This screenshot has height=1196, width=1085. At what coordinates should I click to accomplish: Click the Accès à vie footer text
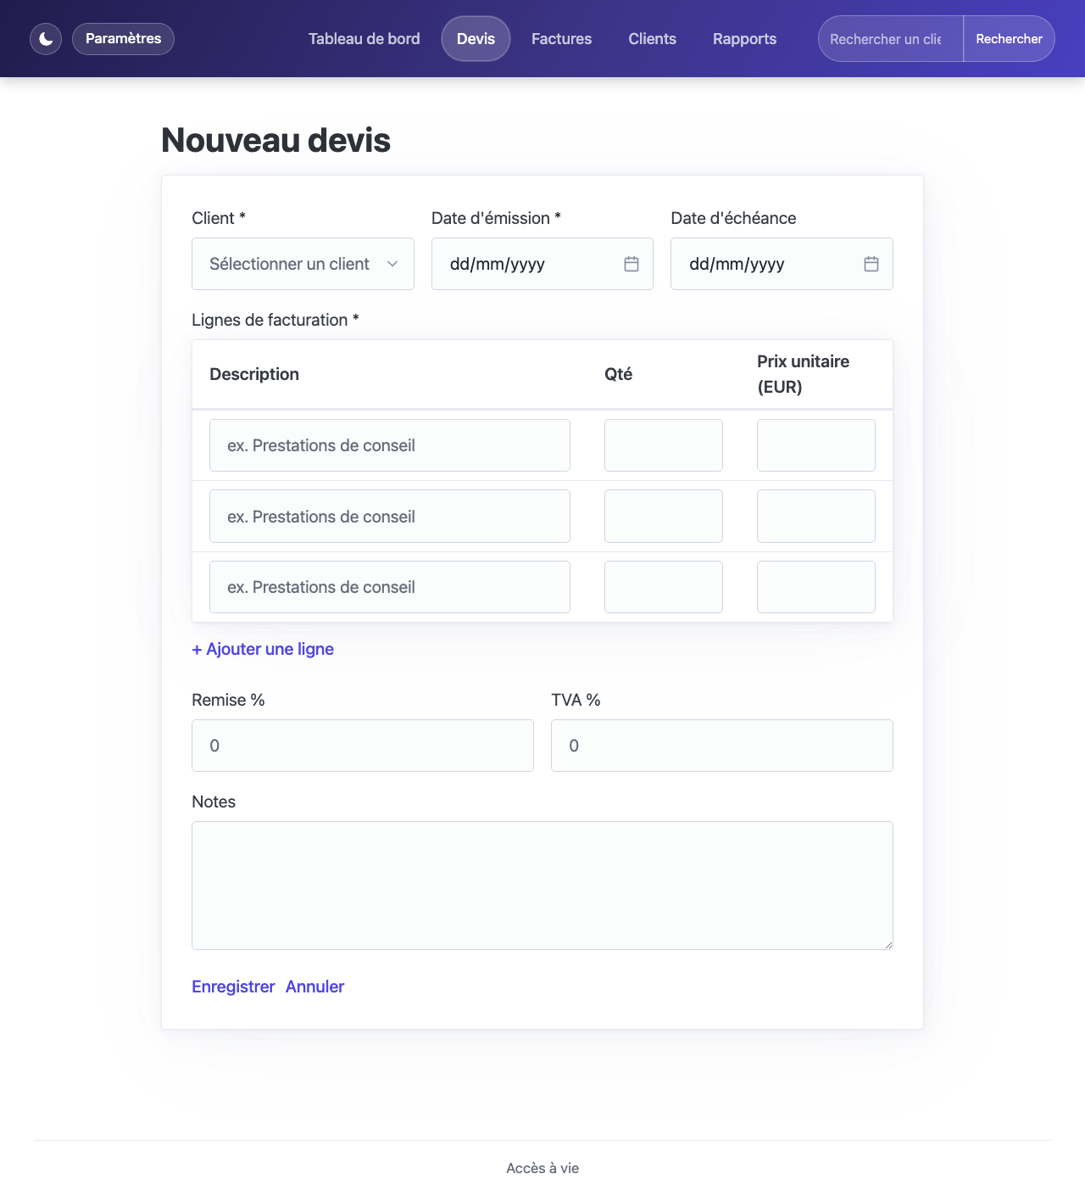(x=542, y=1168)
